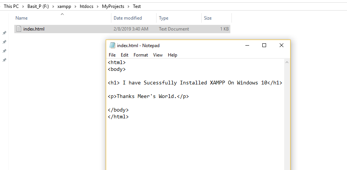Navigate to xampp folder in the breadcrumb
Viewport: 347px width, 170px height.
click(64, 6)
